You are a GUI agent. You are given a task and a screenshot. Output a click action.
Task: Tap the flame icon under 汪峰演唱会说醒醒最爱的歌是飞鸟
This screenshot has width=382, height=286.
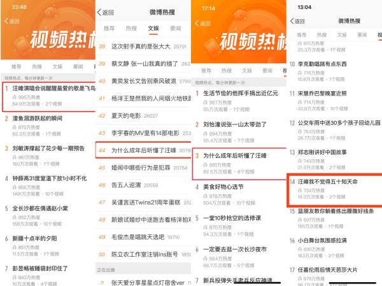15,97
